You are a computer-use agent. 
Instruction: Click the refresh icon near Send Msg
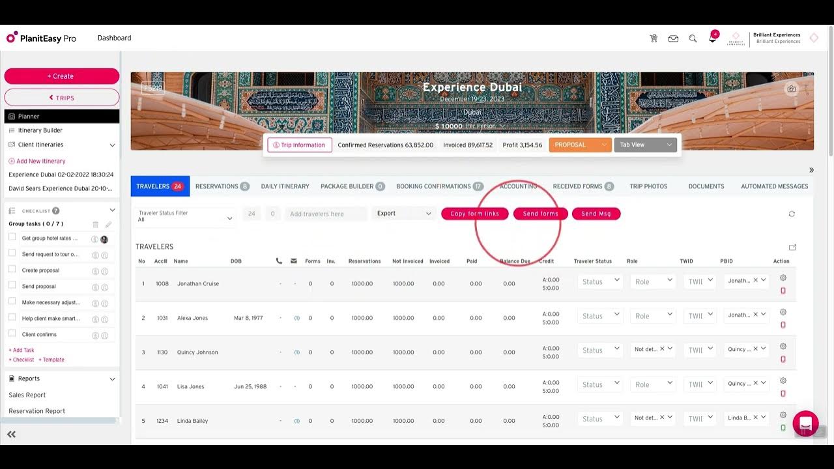pos(792,214)
